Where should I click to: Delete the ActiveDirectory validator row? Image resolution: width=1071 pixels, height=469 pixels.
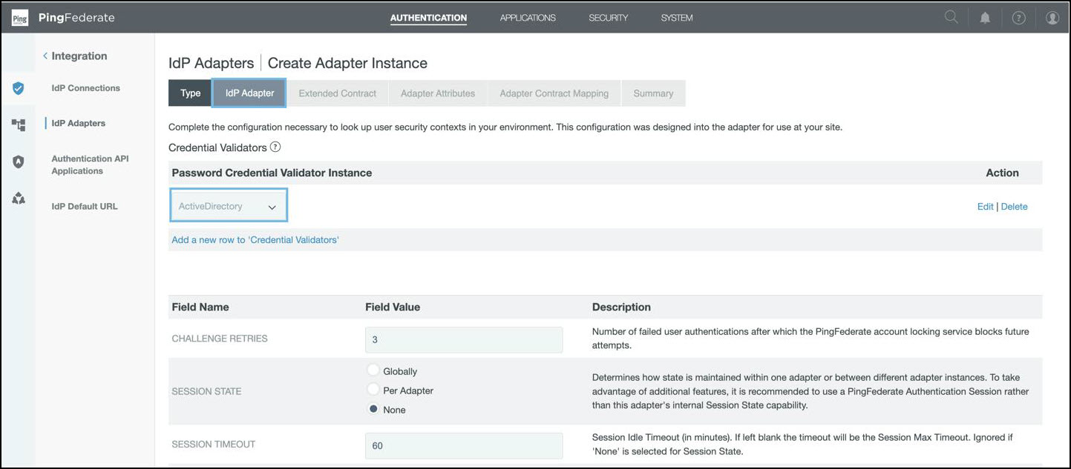[x=1014, y=207]
